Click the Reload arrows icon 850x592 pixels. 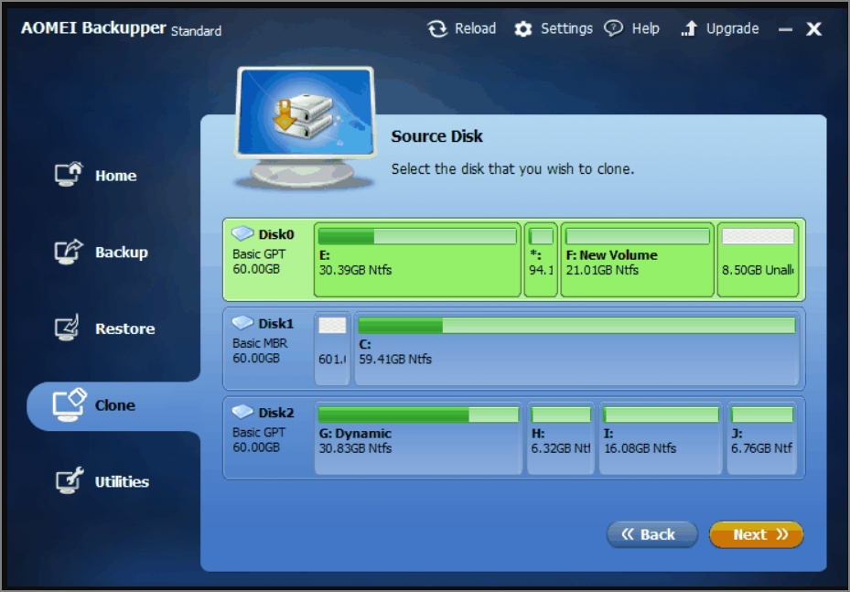click(437, 29)
